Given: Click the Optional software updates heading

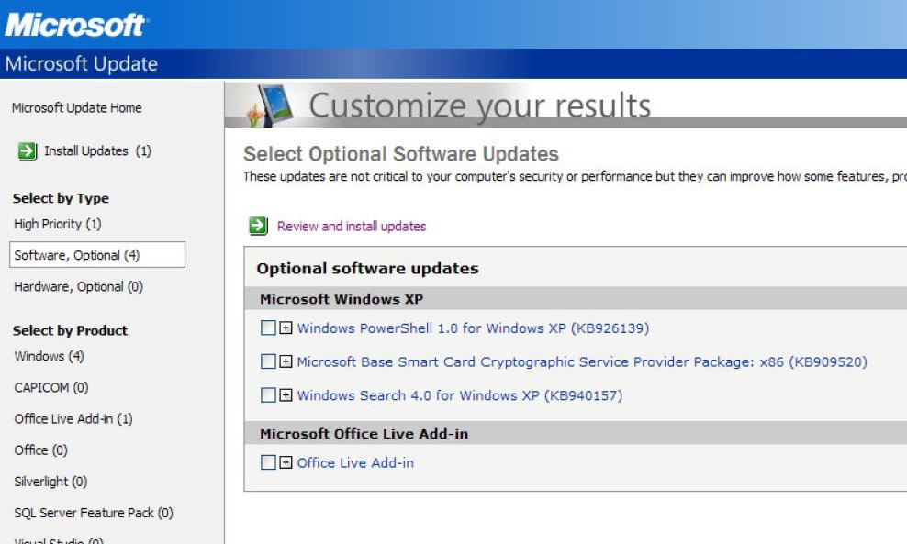Looking at the screenshot, I should (x=368, y=268).
